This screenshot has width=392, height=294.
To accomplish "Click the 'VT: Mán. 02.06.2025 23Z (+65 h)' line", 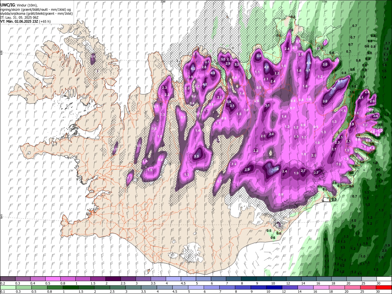I will (25, 21).
